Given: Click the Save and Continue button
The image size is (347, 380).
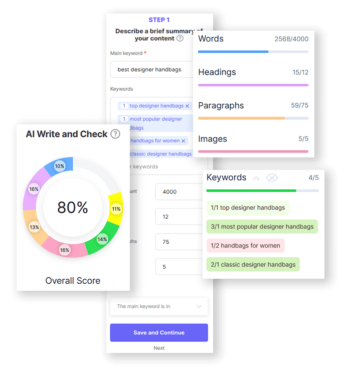Looking at the screenshot, I should pyautogui.click(x=159, y=332).
